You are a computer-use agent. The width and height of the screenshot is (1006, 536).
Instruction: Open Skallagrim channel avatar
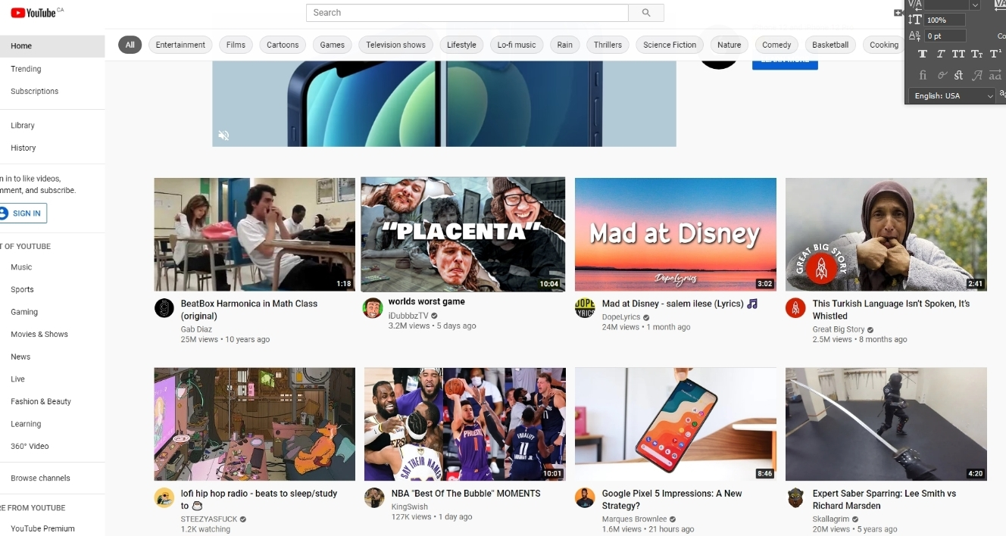[x=795, y=497]
